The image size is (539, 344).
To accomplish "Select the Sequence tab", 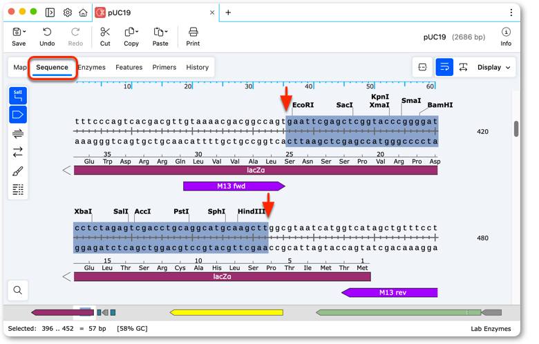I will pos(53,68).
